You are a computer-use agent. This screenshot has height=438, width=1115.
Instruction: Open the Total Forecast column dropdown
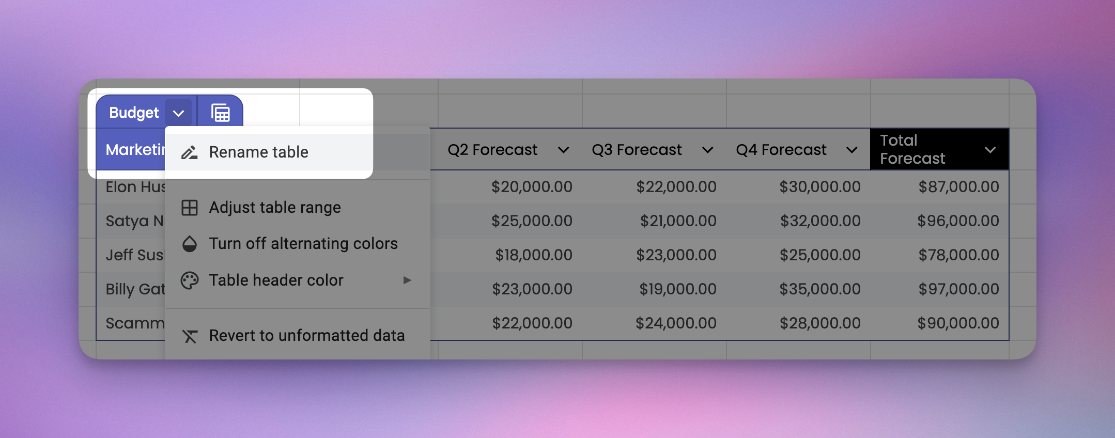coord(990,150)
